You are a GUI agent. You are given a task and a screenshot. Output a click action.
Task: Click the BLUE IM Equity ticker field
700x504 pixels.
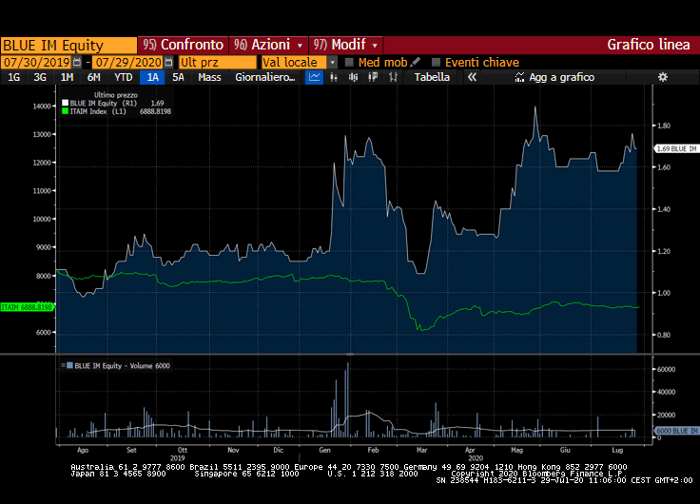point(68,45)
